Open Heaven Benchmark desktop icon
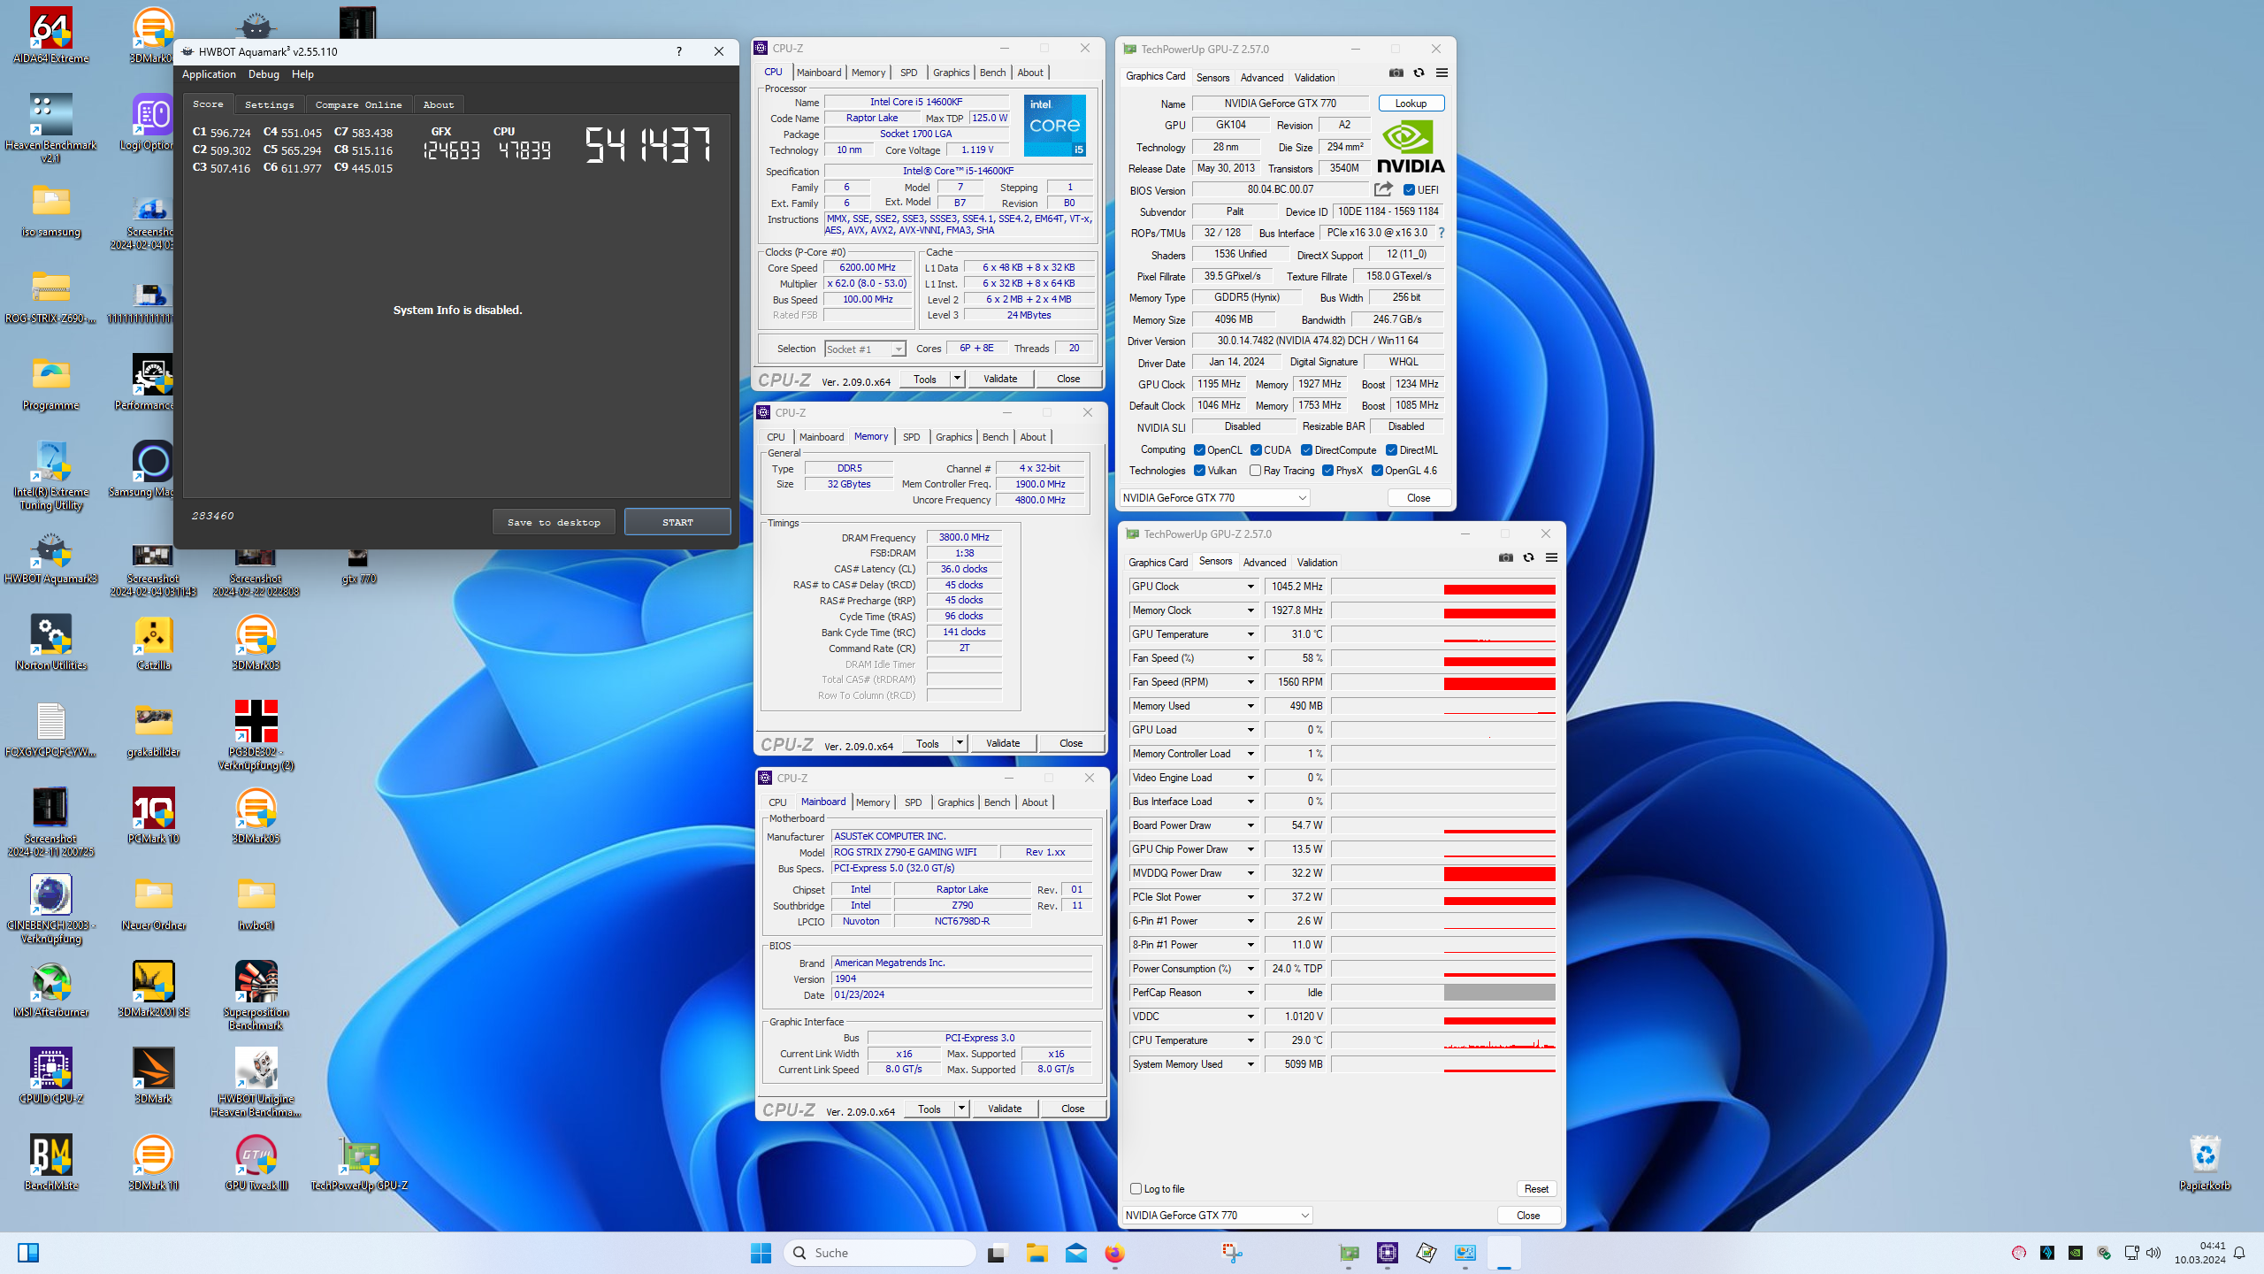 pos(50,128)
